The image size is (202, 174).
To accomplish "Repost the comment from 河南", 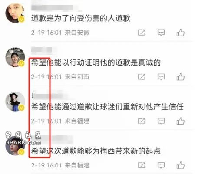I will [x=142, y=77].
